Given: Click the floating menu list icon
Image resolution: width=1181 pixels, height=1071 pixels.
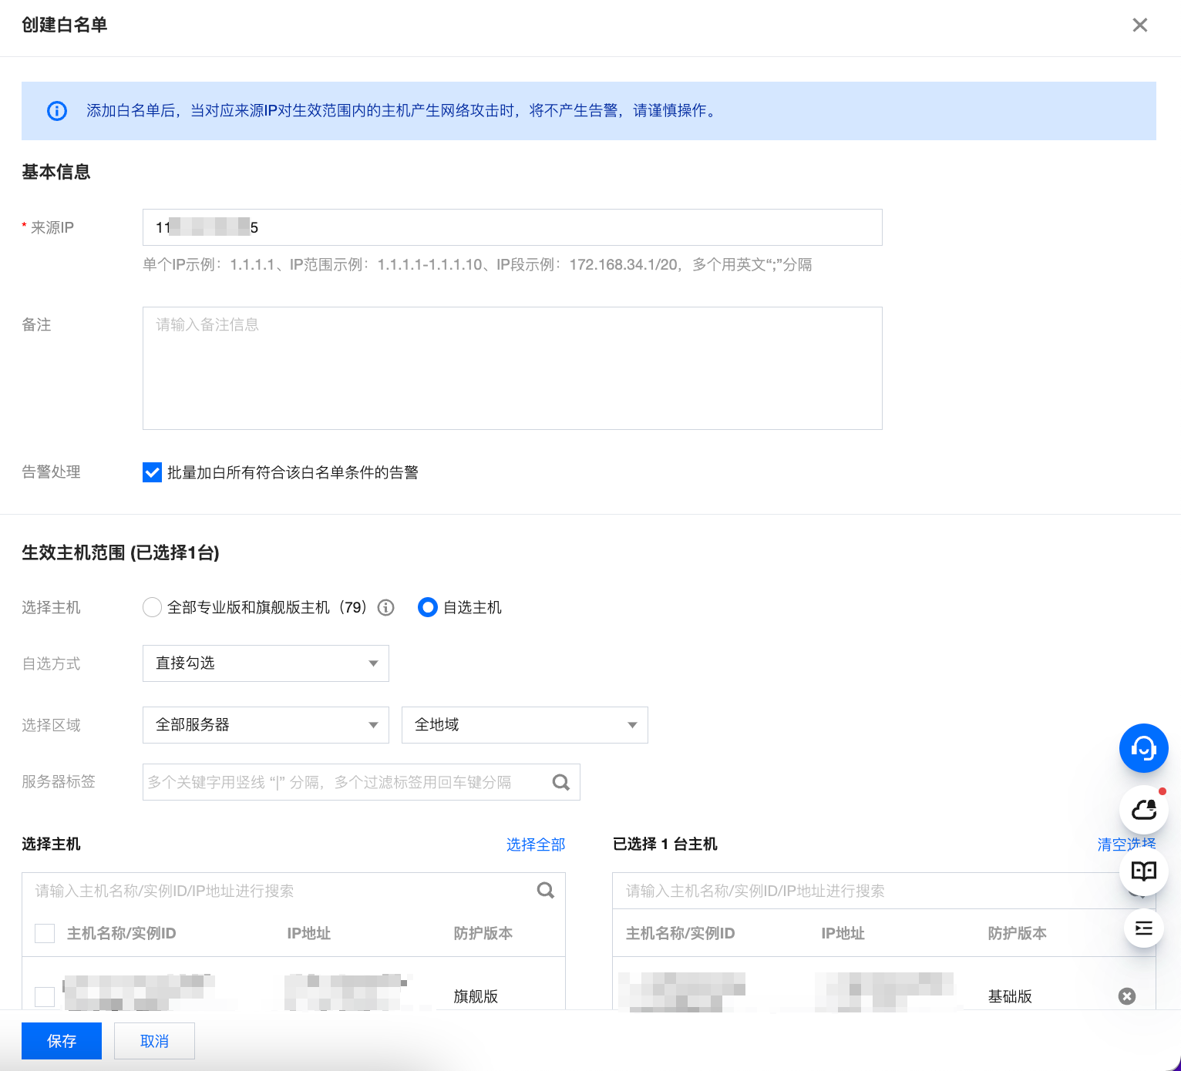Looking at the screenshot, I should (1144, 928).
